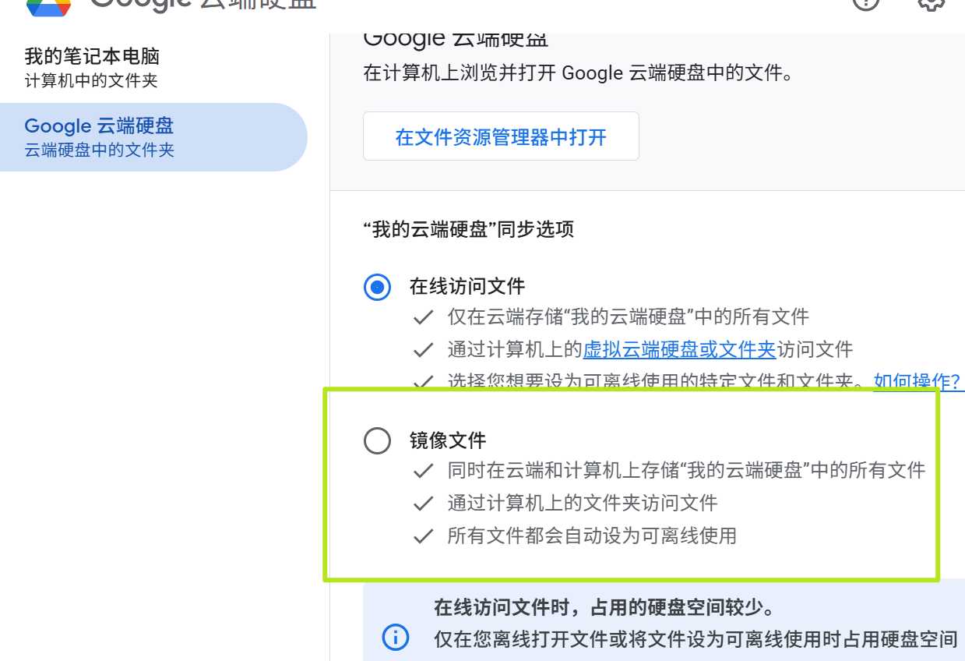This screenshot has height=661, width=965.
Task: Switch to 我的笔记本电脑 sidebar item
Action: pos(92,67)
